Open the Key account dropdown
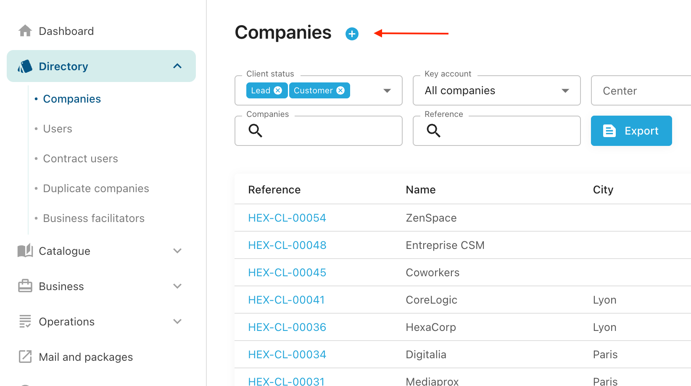Screen dimensions: 691x386 (565, 91)
